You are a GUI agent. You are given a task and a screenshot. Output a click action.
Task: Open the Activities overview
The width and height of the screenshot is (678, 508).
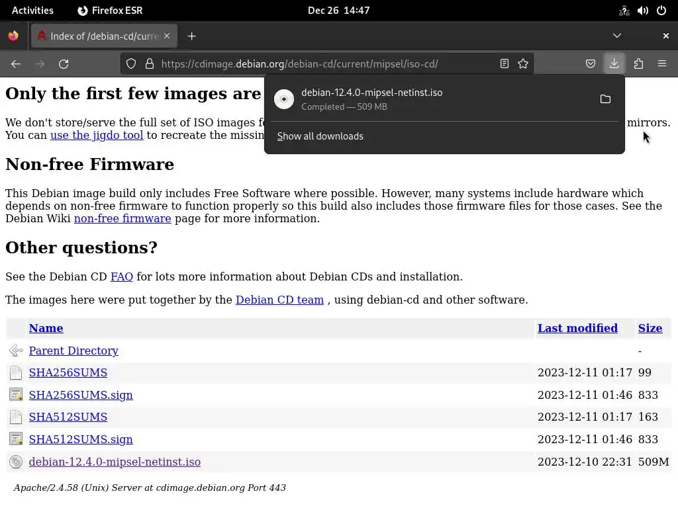point(32,11)
